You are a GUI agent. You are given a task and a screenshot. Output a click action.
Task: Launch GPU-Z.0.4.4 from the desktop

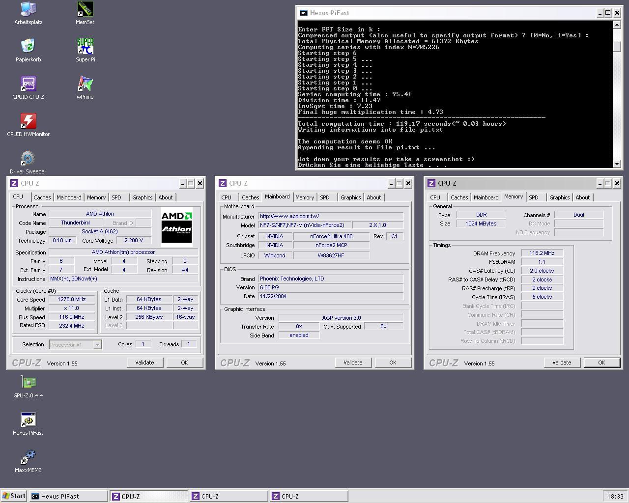pyautogui.click(x=28, y=387)
